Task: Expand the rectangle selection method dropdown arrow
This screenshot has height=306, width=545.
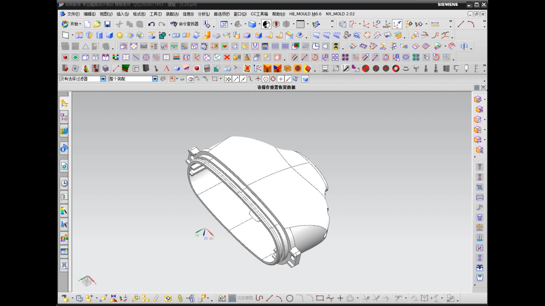Action: pyautogui.click(x=221, y=79)
